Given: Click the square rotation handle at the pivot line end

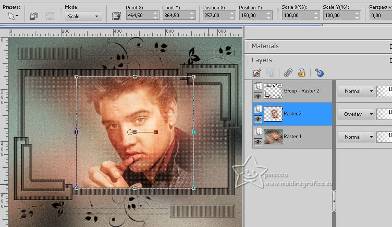Looking at the screenshot, I should click(x=156, y=132).
